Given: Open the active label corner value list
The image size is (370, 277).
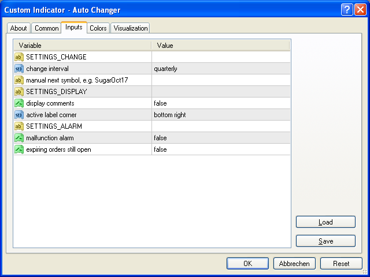Looking at the screenshot, I should pyautogui.click(x=220, y=115).
